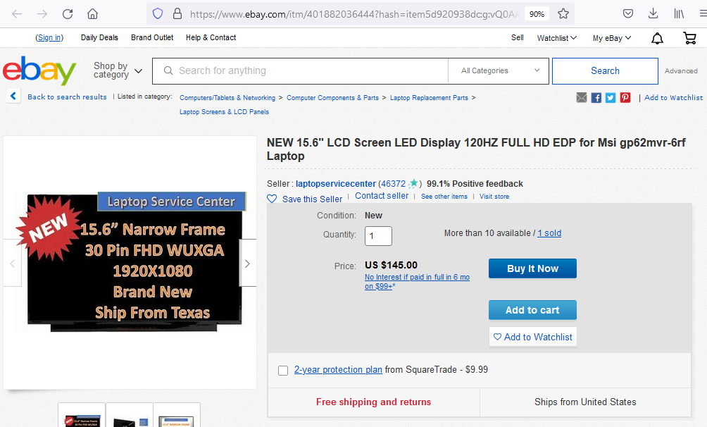Click the heart icon to save this seller
The image size is (707, 427).
(x=272, y=199)
